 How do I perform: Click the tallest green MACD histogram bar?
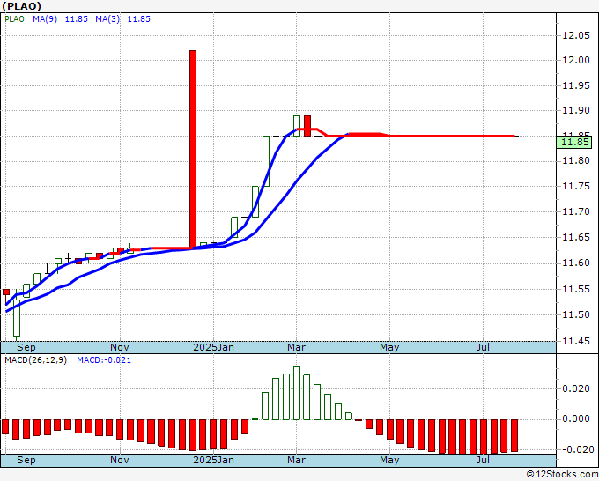pos(297,393)
